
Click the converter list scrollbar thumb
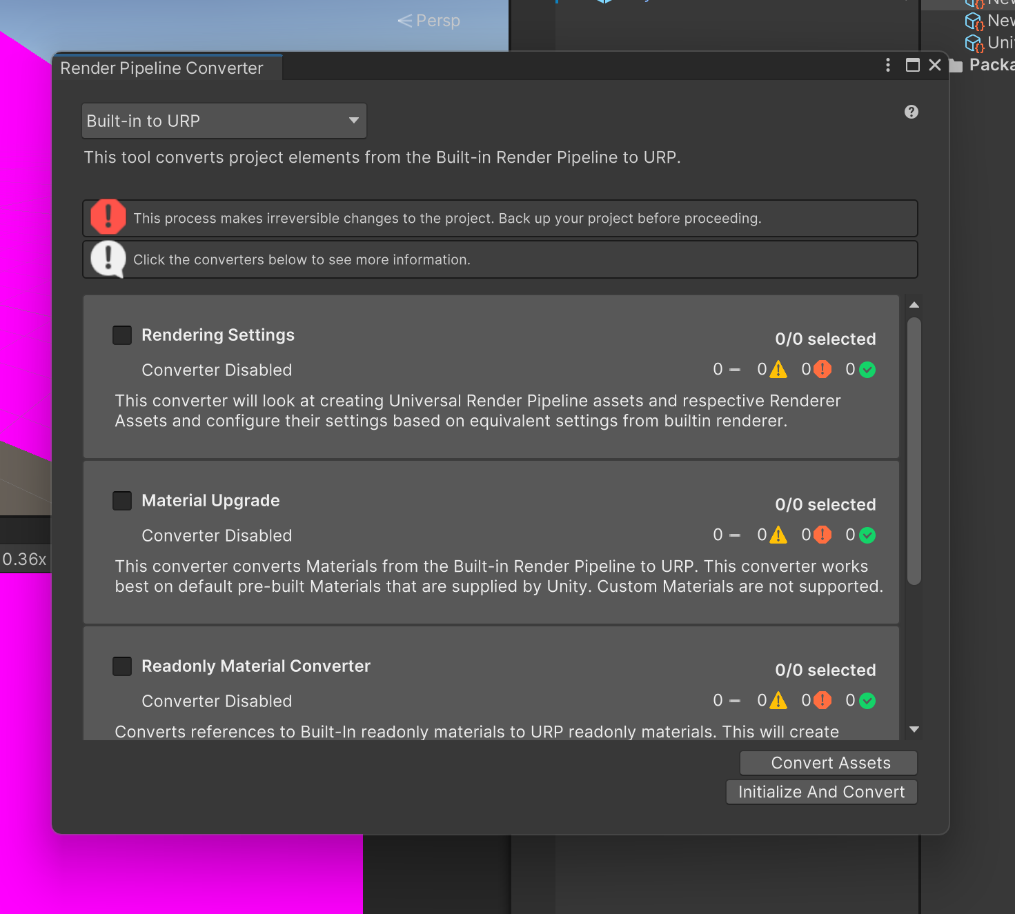point(914,451)
